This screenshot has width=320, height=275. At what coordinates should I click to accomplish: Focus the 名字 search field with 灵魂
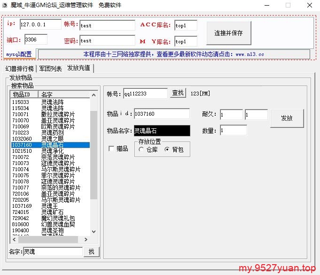[x=53, y=251]
